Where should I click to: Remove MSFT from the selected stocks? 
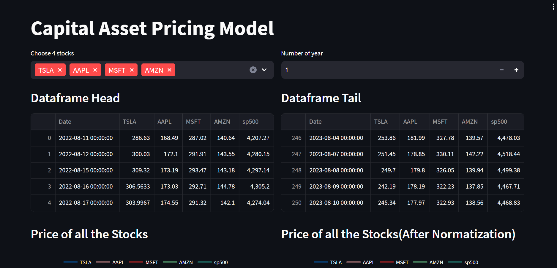pos(132,70)
